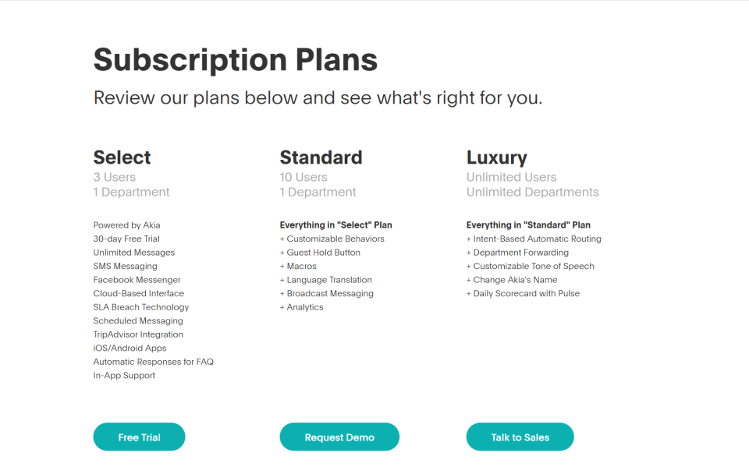This screenshot has height=474, width=749.
Task: Click the Free Trial button
Action: [x=139, y=437]
